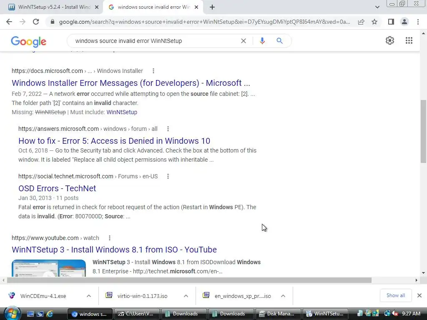Click the volume icon in the system tray

coord(395,314)
